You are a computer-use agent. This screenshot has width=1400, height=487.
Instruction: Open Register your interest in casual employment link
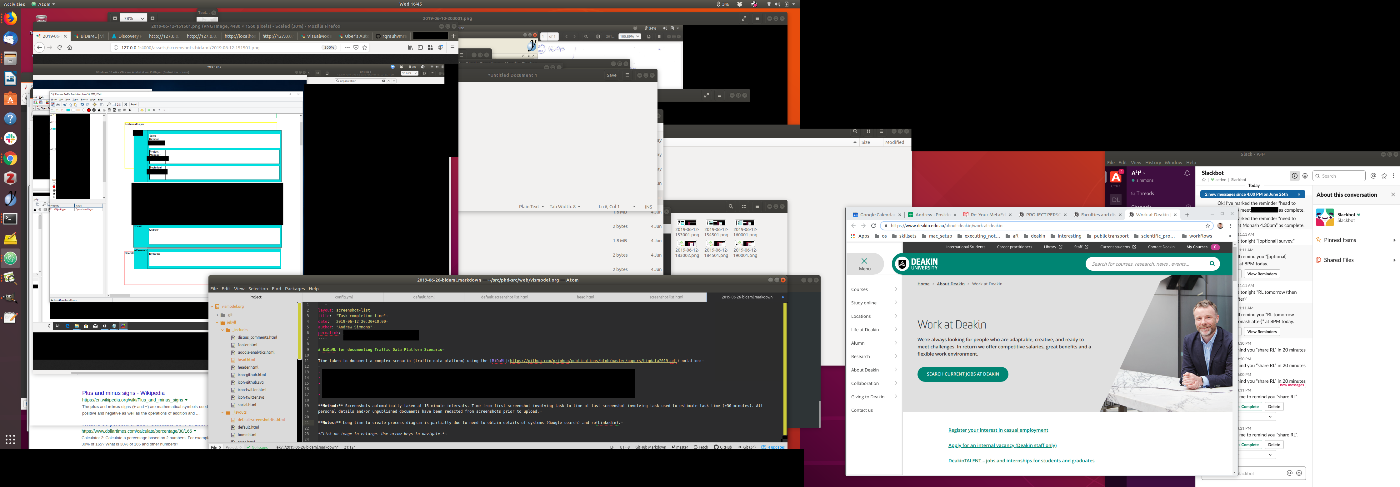(x=998, y=430)
